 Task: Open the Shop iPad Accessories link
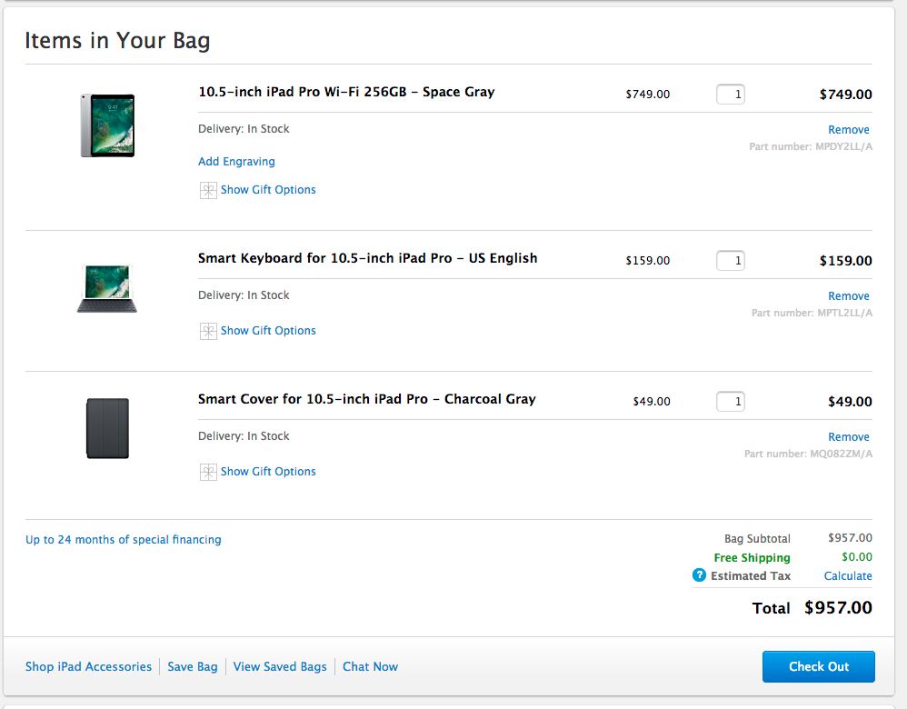[x=88, y=667]
